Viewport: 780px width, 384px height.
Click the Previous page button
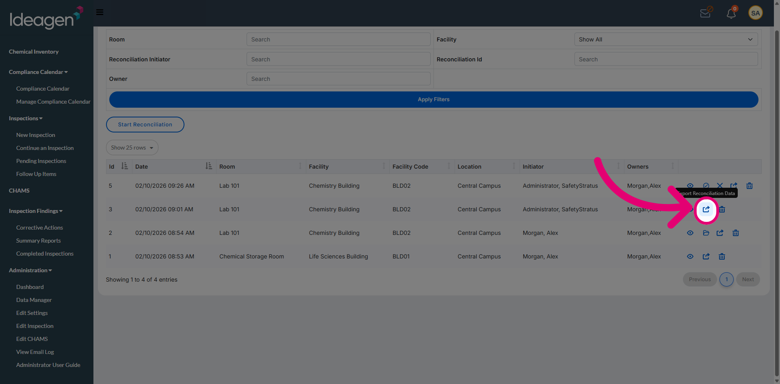(700, 279)
